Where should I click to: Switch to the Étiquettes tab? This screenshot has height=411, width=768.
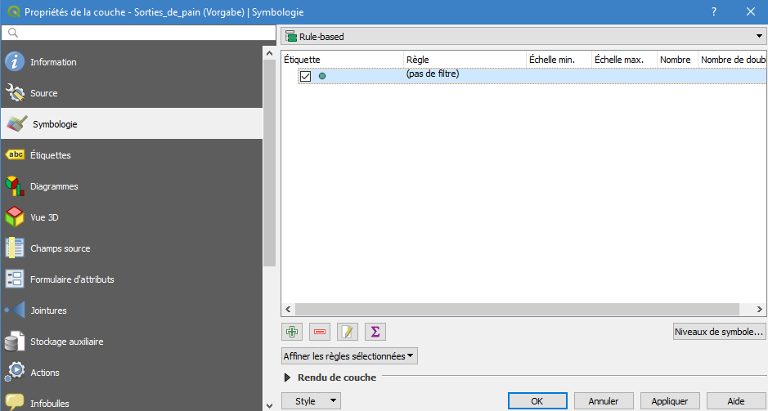(51, 155)
